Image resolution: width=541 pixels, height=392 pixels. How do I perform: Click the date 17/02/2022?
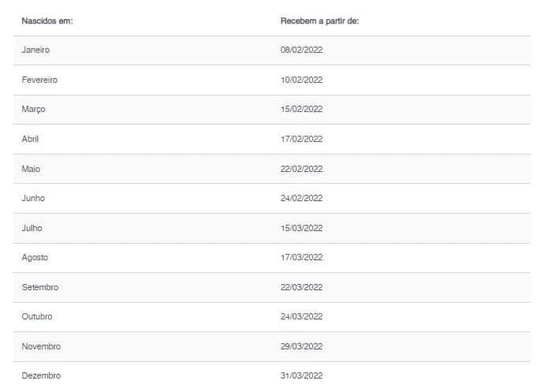point(301,139)
